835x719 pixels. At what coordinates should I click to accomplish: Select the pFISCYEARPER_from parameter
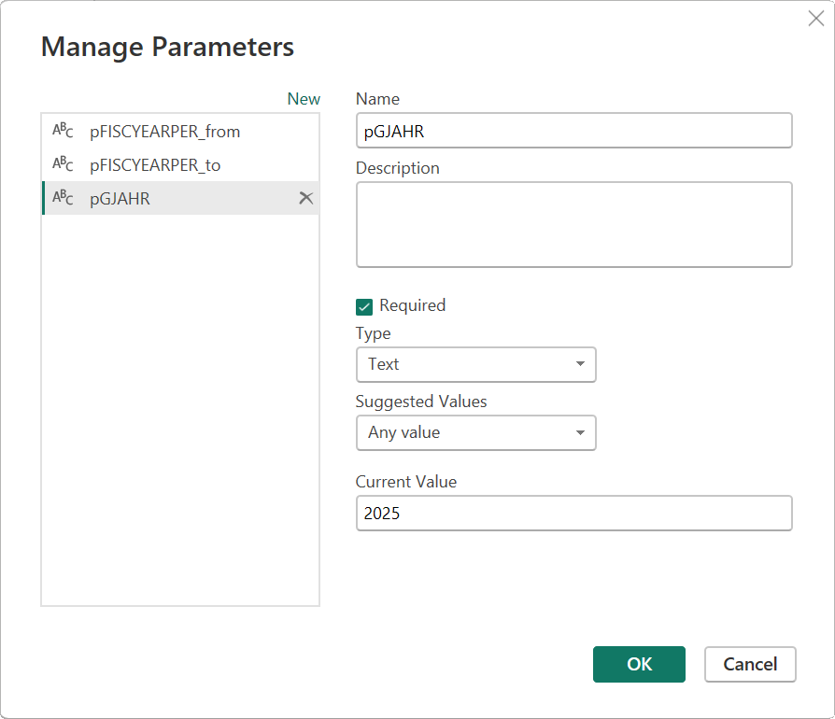pyautogui.click(x=164, y=131)
